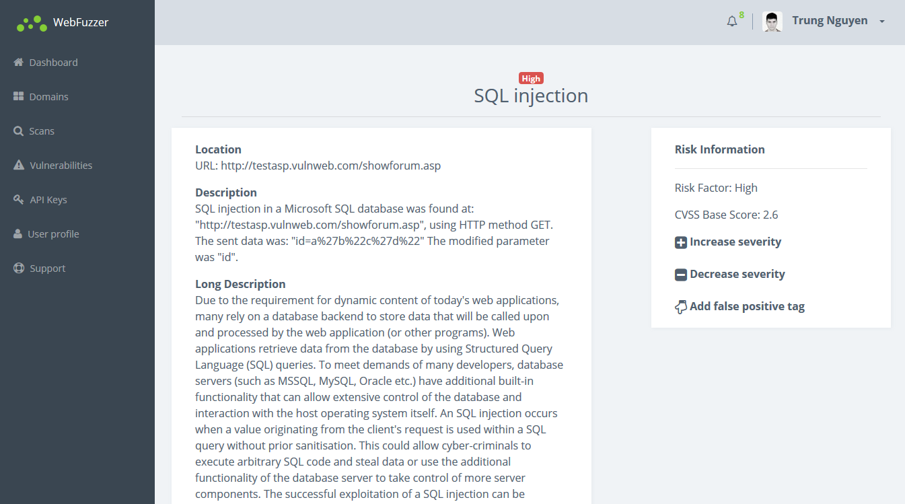
Task: Click the Description heading
Action: tap(226, 192)
